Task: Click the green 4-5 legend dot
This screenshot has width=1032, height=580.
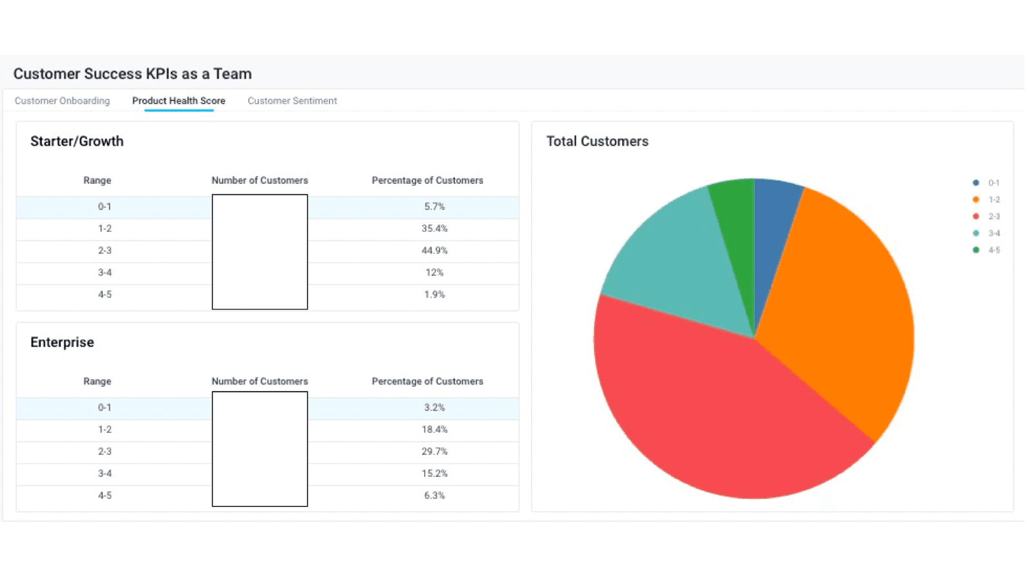Action: point(976,250)
